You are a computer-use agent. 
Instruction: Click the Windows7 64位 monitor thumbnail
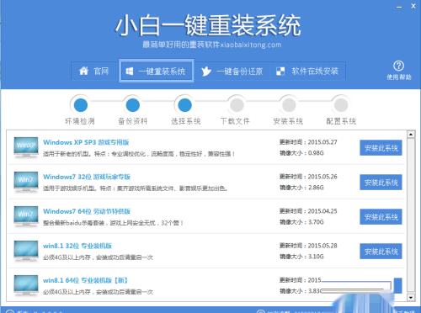click(x=26, y=217)
